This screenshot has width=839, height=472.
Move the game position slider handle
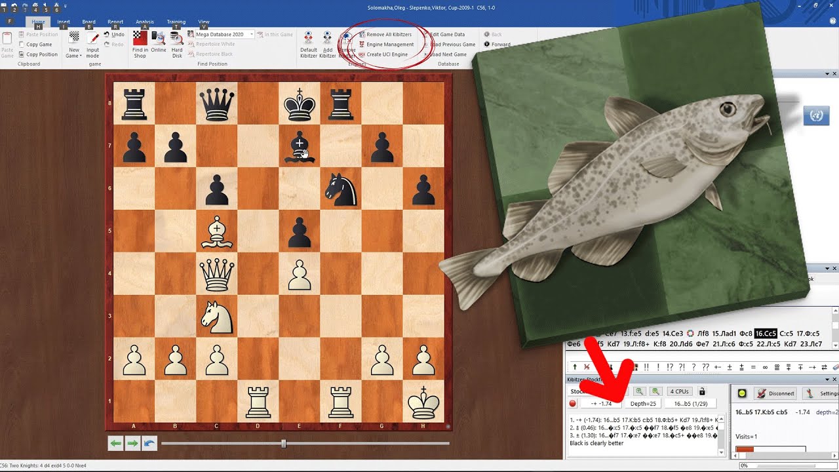tap(283, 444)
